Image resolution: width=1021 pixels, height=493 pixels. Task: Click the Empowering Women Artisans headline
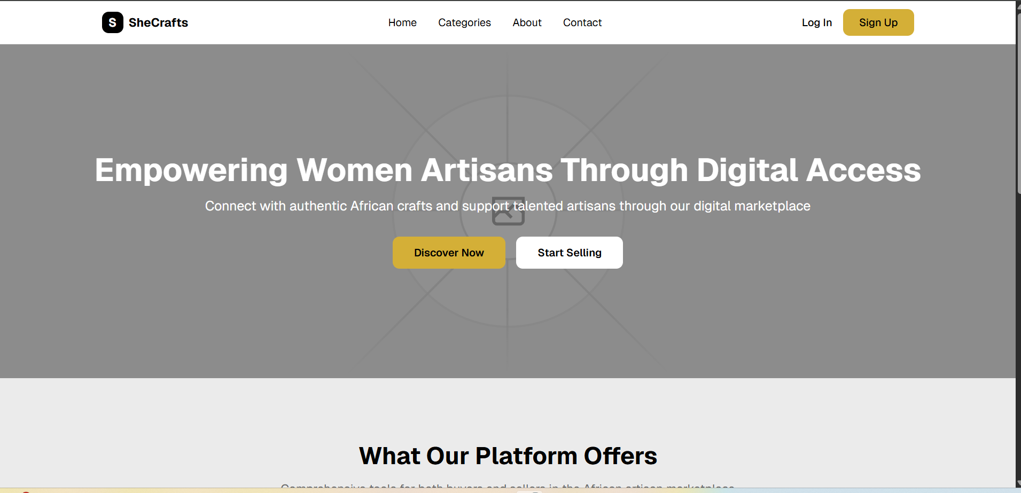coord(507,170)
